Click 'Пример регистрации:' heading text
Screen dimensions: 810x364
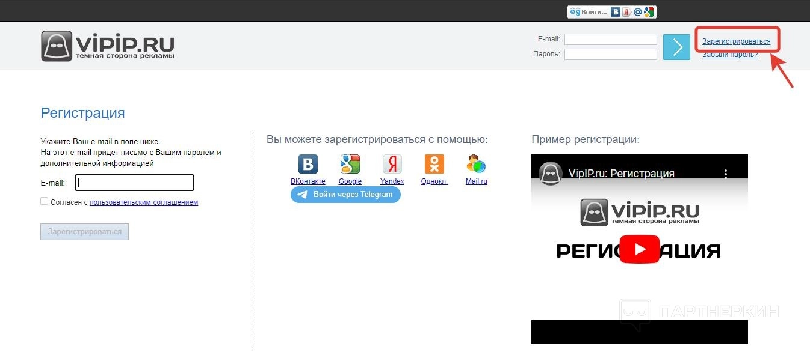point(586,139)
